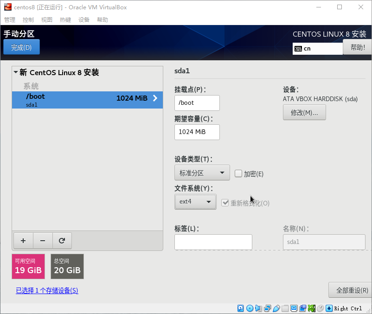
Task: Click the display settings status icon
Action: point(294,308)
